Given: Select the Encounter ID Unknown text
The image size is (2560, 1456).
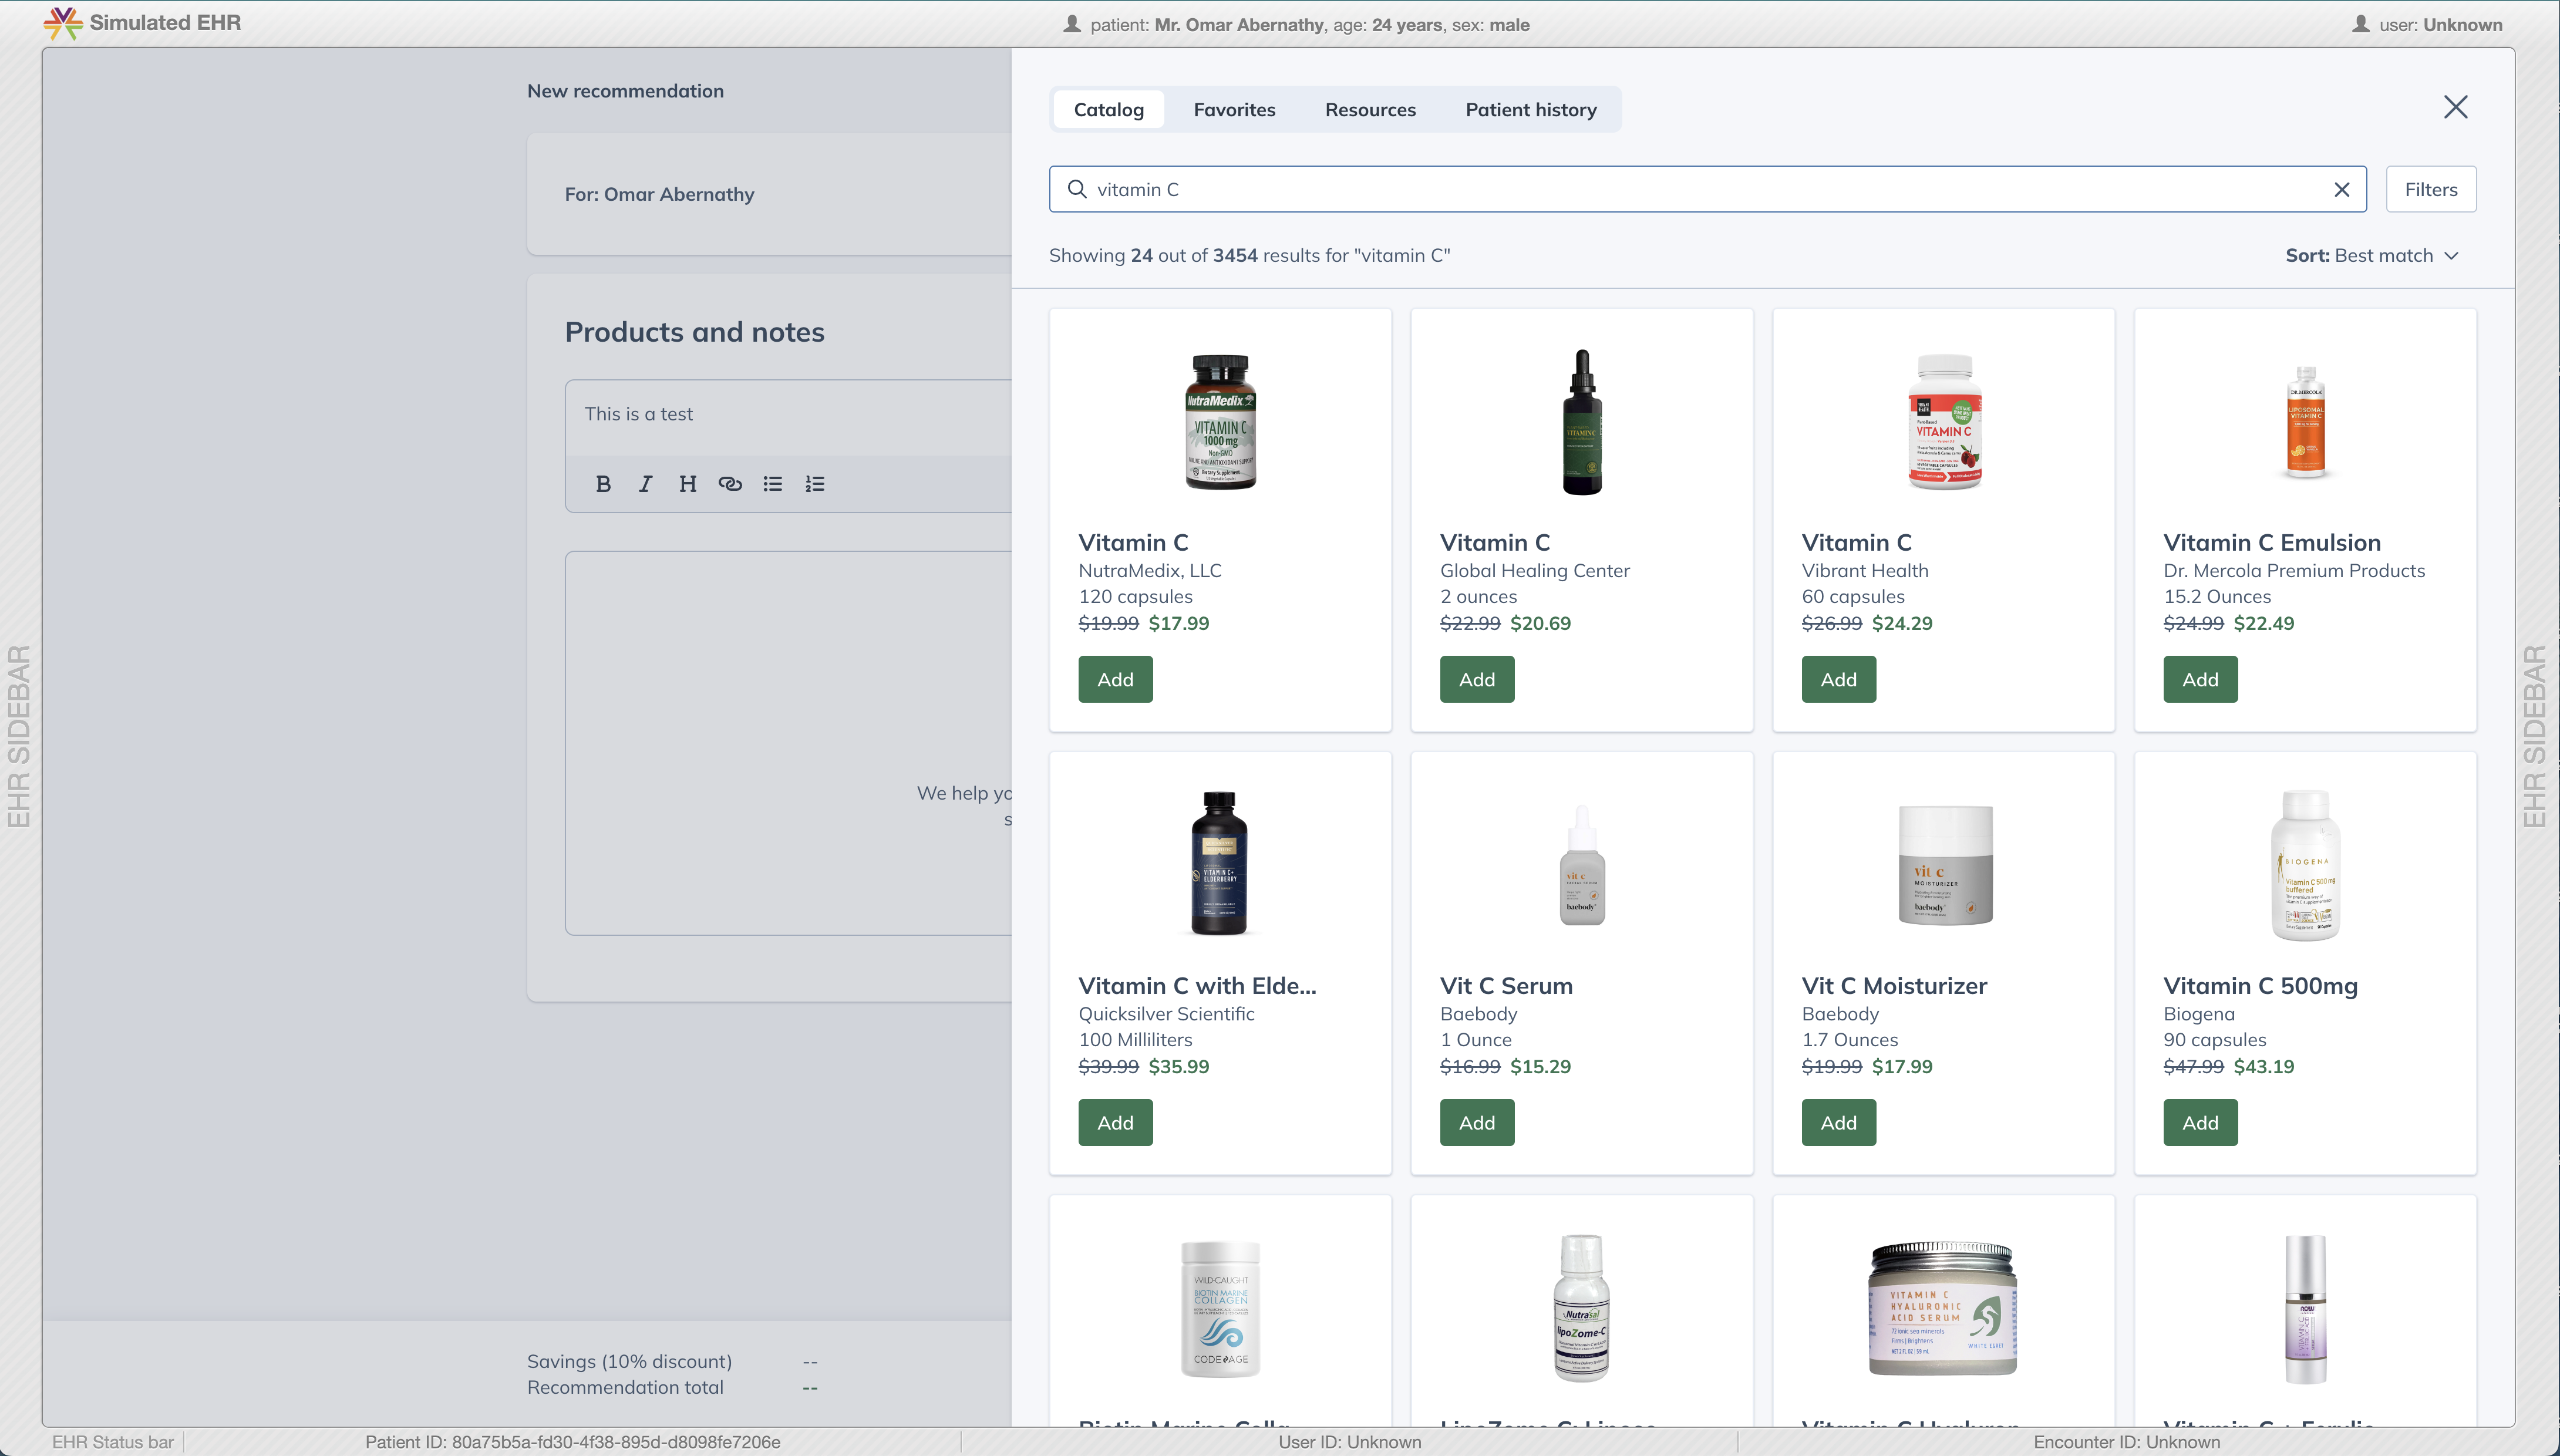Looking at the screenshot, I should pos(2126,1442).
